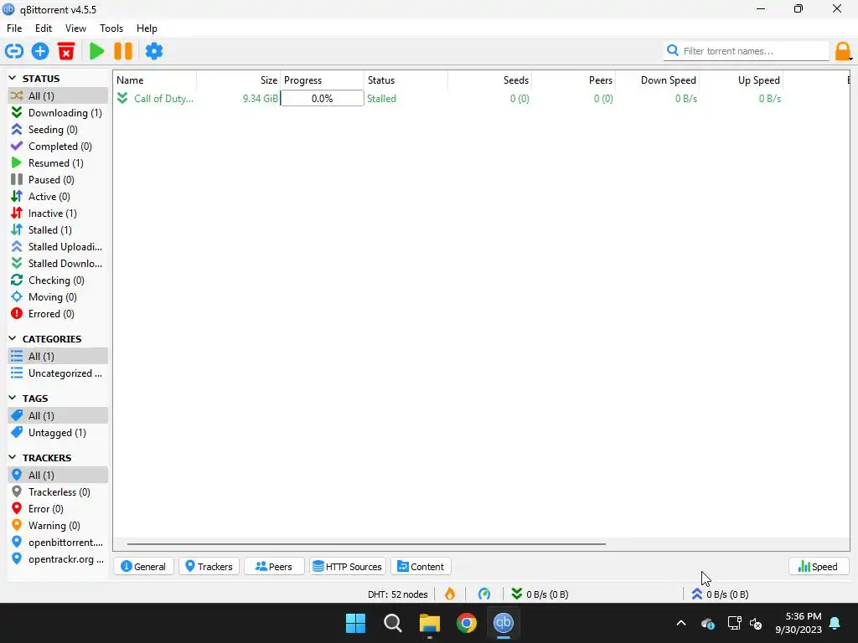Open the Tools menu
Screen dimensions: 858x643
(111, 28)
